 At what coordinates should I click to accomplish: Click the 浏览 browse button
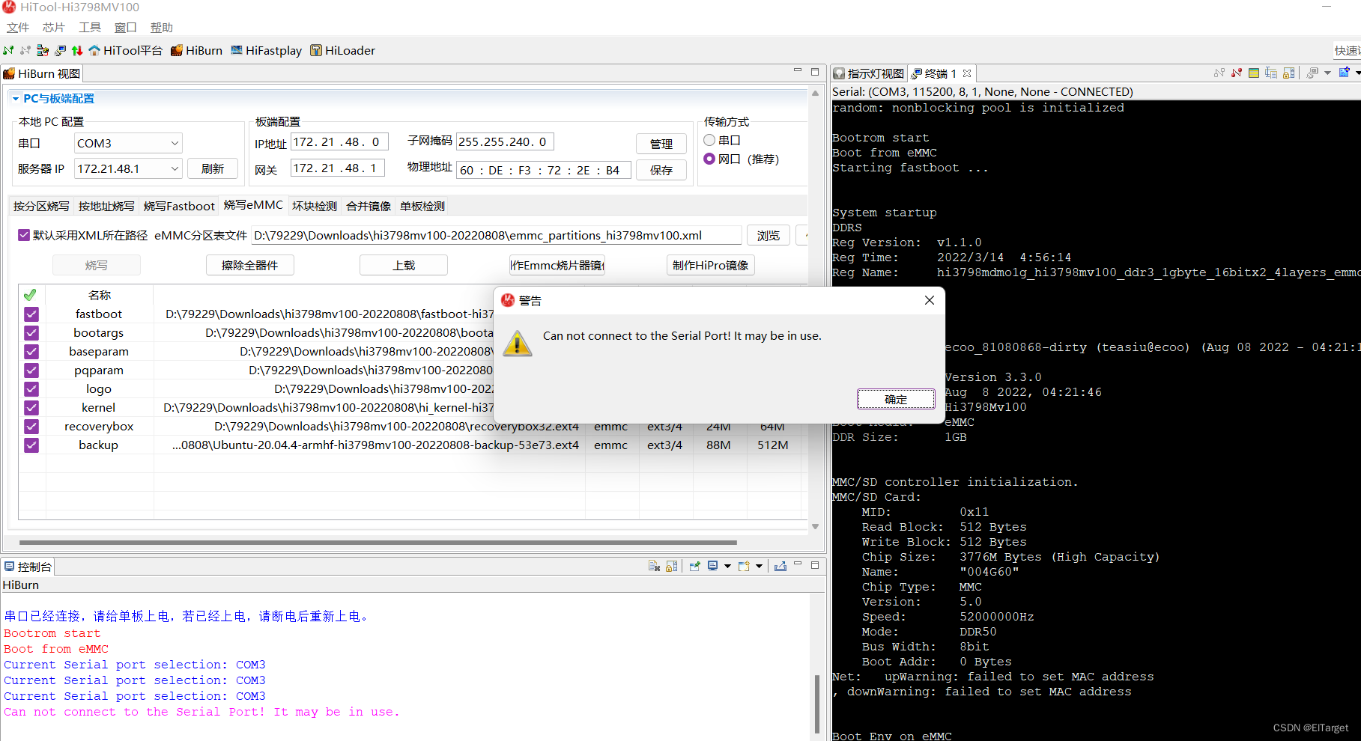769,235
